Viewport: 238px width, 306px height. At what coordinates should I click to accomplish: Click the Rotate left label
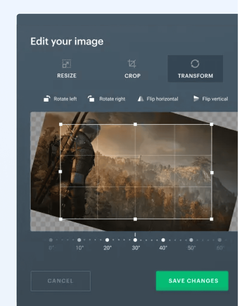(x=65, y=99)
